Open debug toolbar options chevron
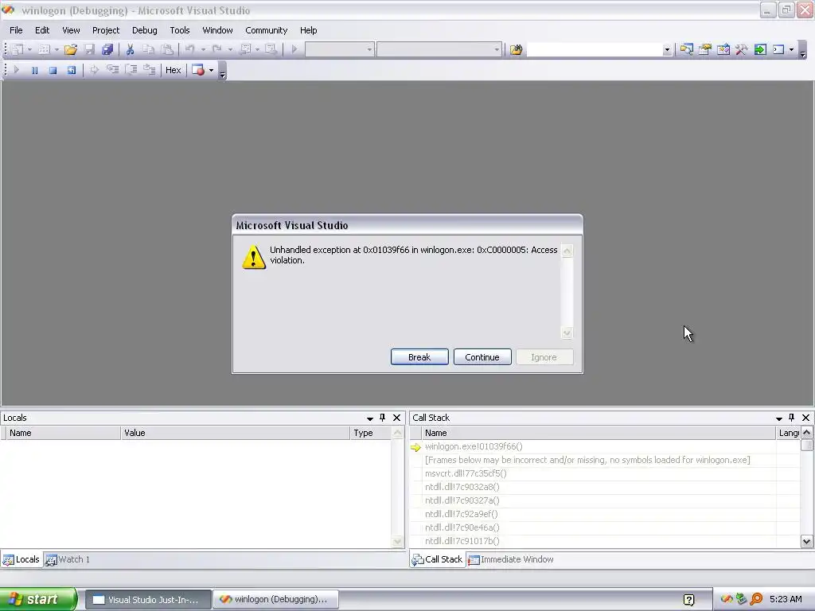815x611 pixels. [223, 72]
